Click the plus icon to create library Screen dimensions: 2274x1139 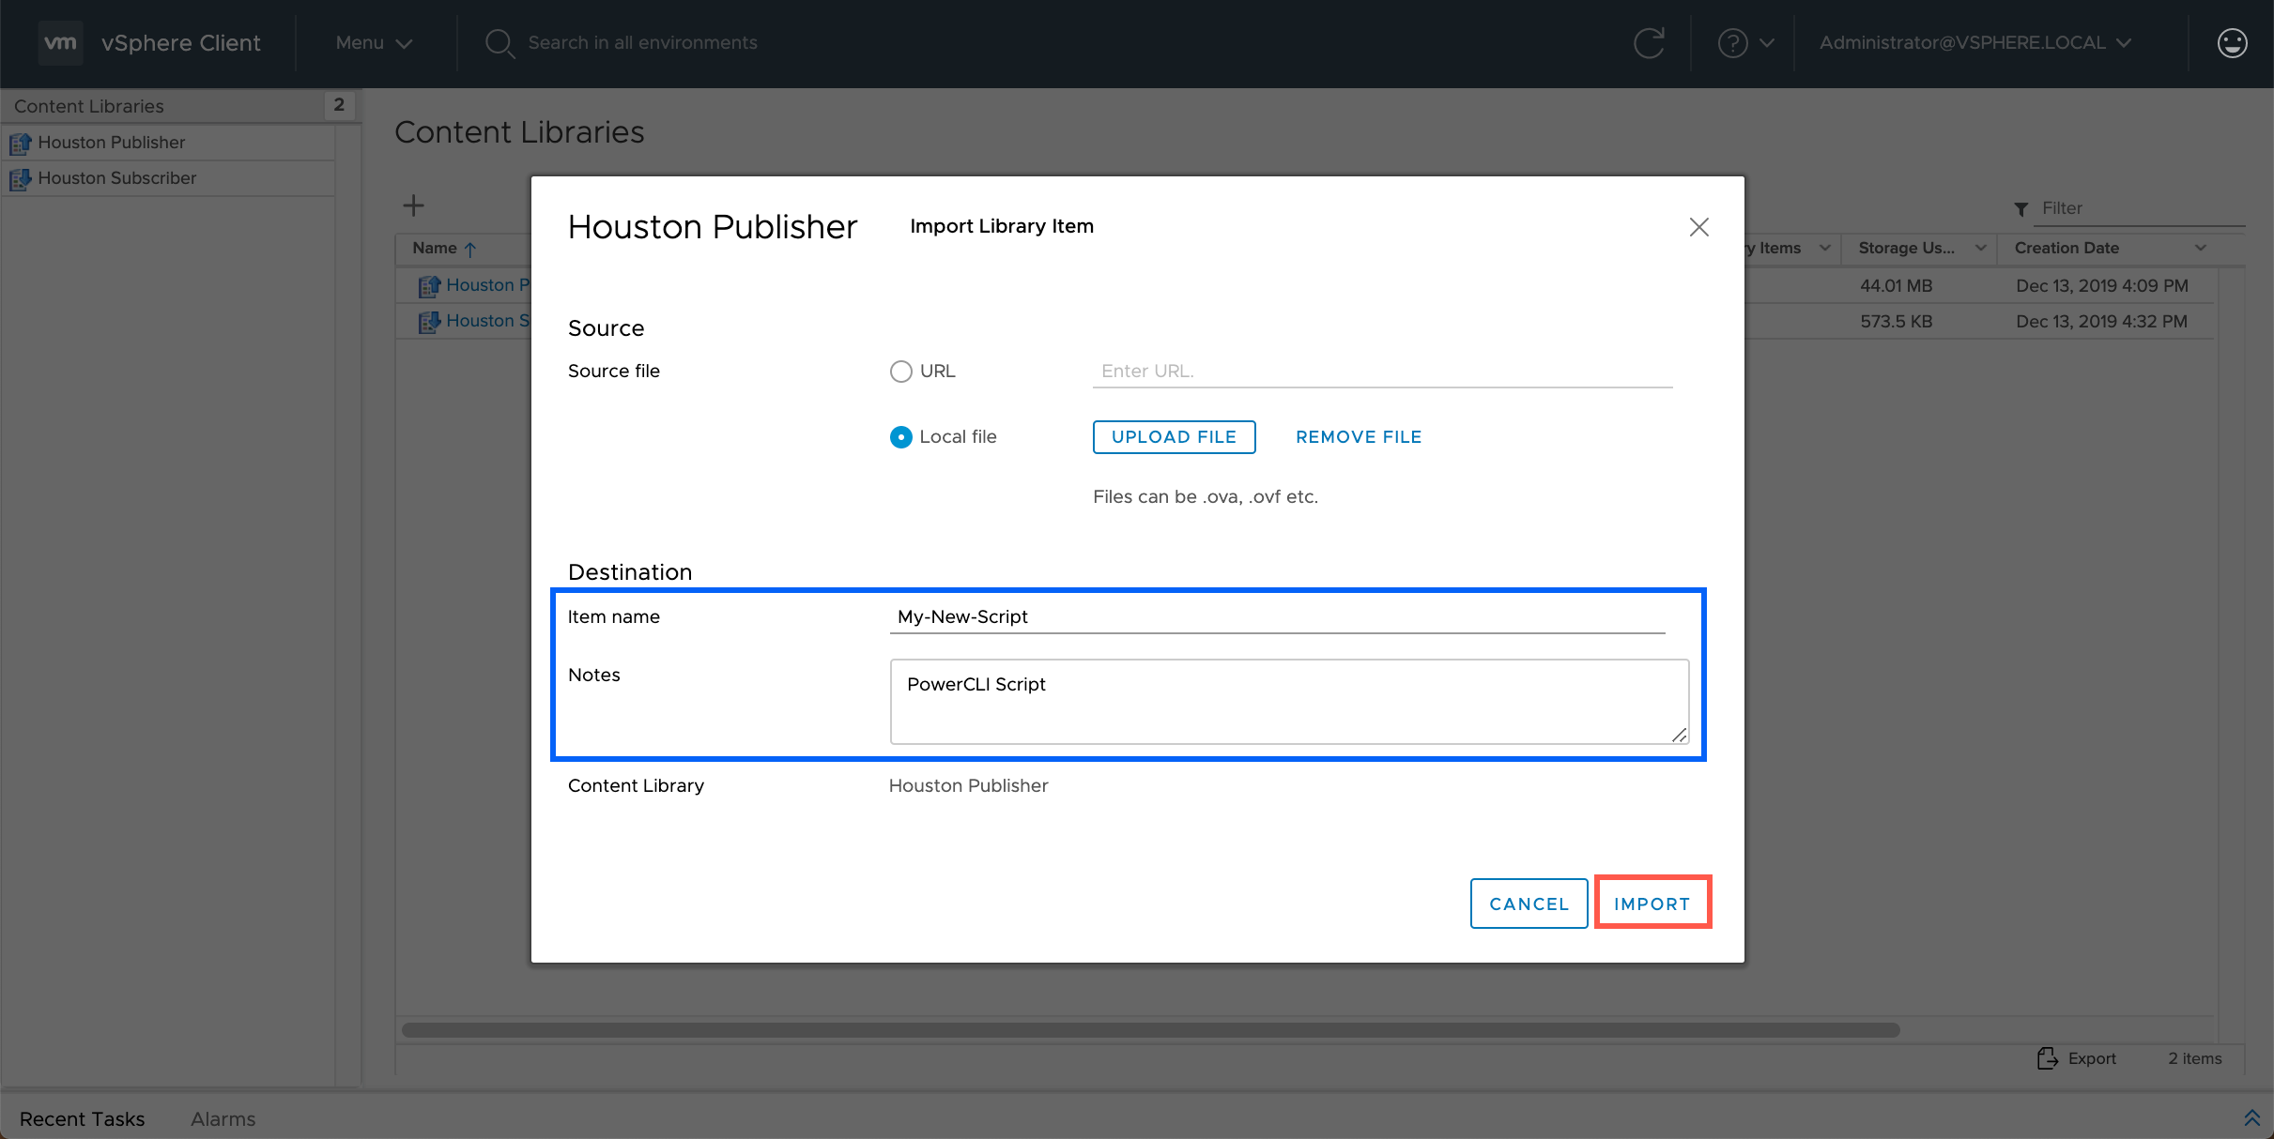(413, 205)
